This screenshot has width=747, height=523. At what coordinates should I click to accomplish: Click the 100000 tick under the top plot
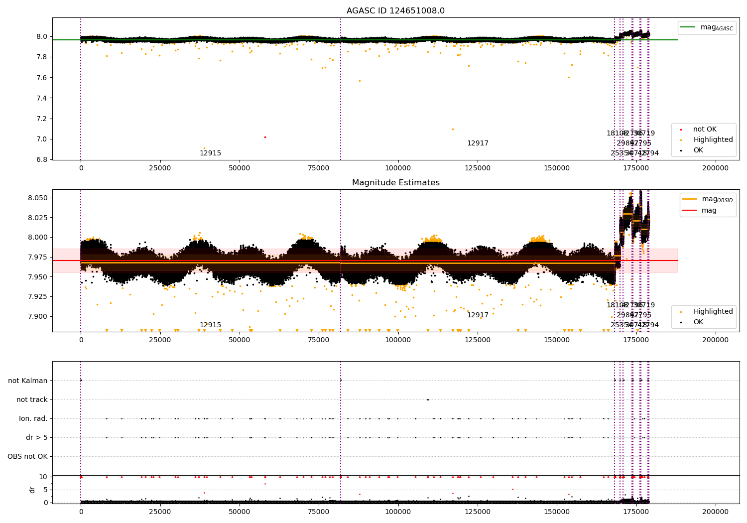click(398, 168)
